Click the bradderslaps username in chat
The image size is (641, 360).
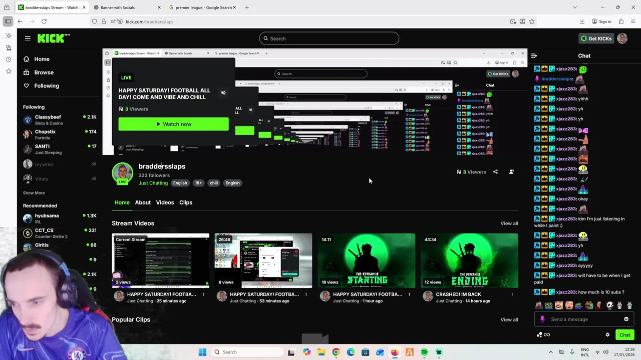[557, 79]
